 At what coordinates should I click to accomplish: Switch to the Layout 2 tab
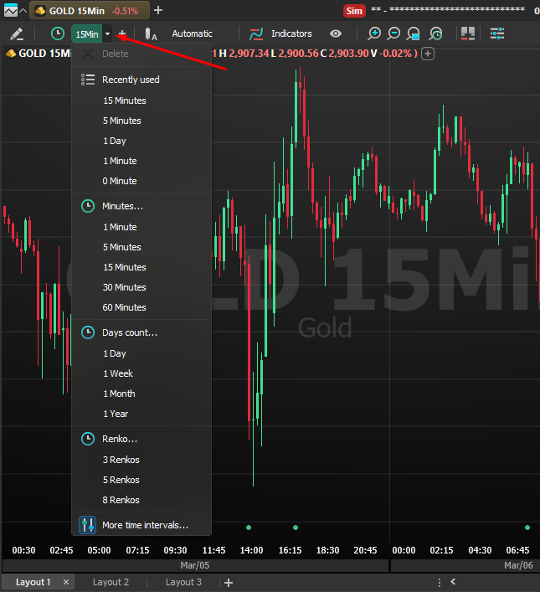111,582
